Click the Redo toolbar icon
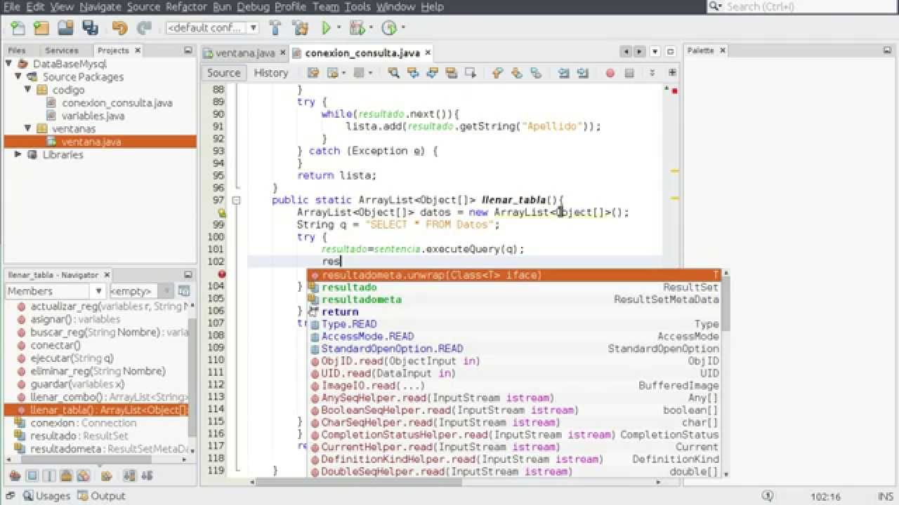This screenshot has width=899, height=505. coord(144,28)
